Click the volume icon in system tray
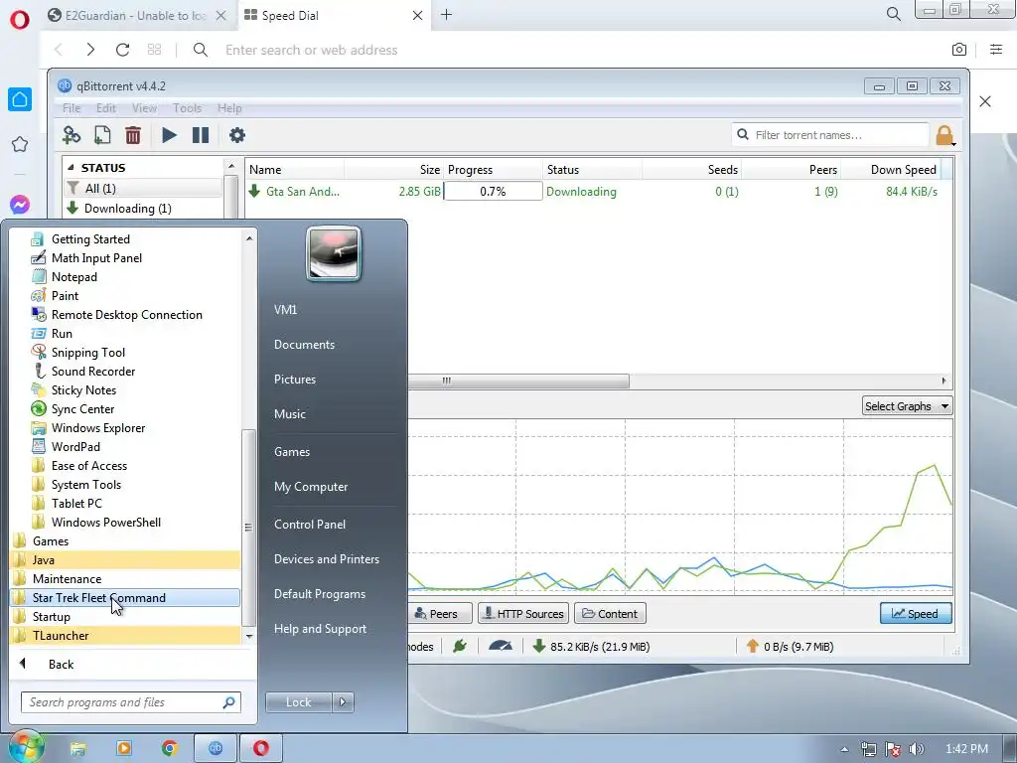Screen dimensions: 1017x763 point(917,749)
